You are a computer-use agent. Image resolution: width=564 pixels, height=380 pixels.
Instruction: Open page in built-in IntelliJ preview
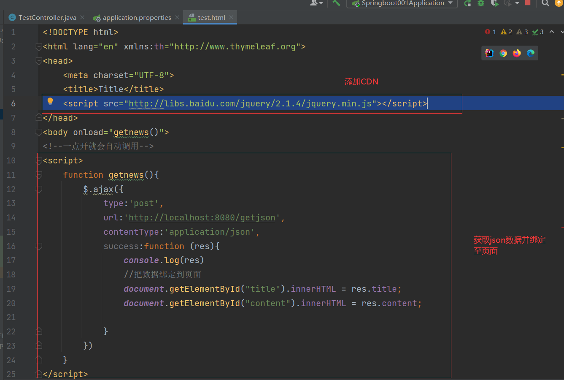point(489,53)
